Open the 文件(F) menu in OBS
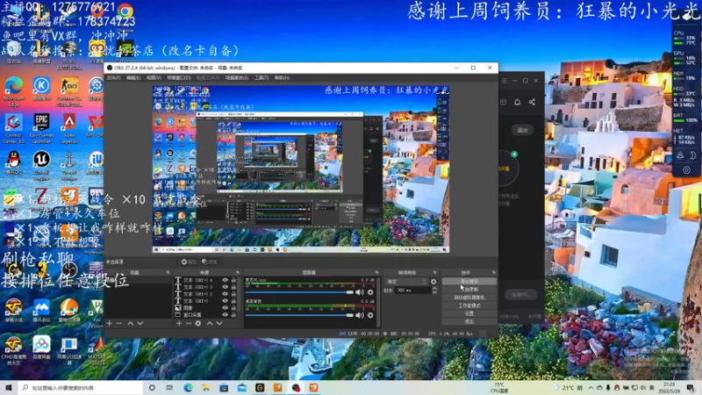Screen dimensions: 702x395 click(x=113, y=78)
